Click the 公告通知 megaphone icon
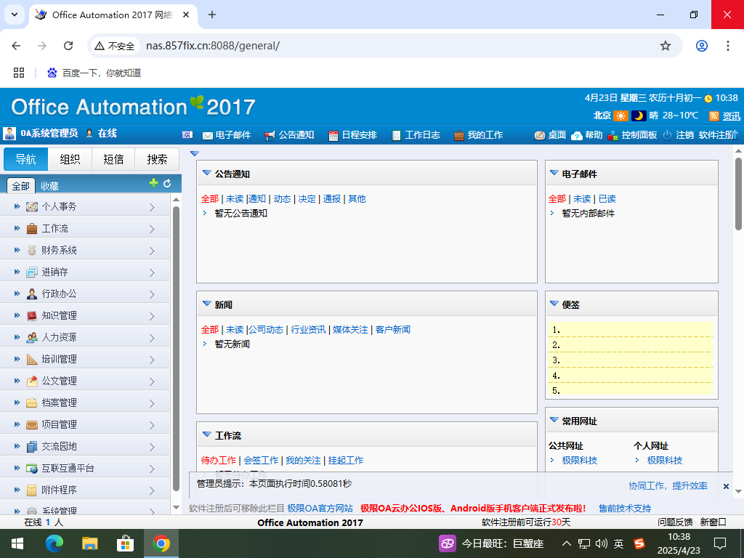Viewport: 744px width, 558px height. tap(270, 135)
